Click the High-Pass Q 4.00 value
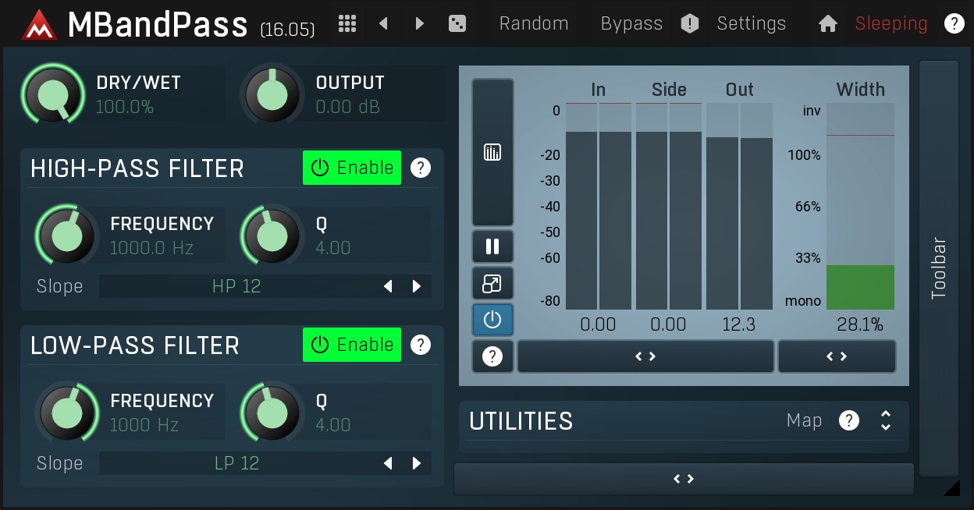This screenshot has height=510, width=974. pos(333,248)
